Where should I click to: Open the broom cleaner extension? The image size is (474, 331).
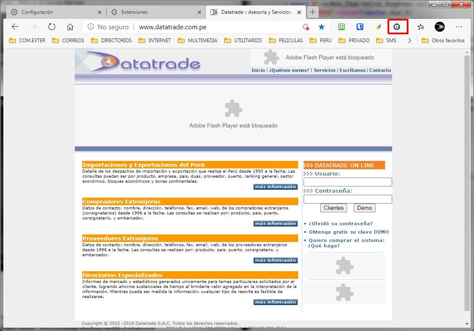click(378, 27)
